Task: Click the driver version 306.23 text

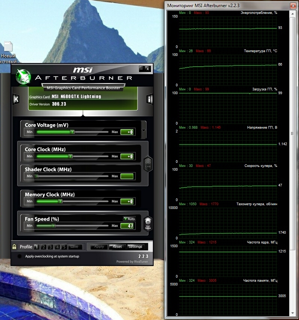Action: click(x=59, y=104)
